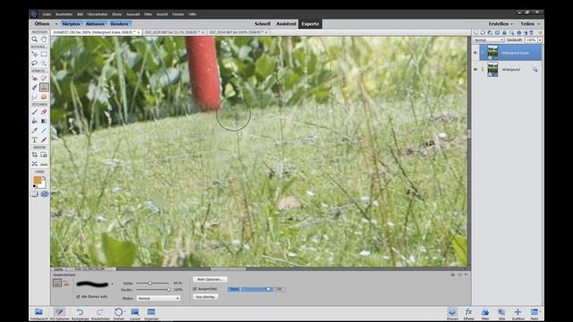Select the Sponge tool
573x322 pixels.
point(44,97)
